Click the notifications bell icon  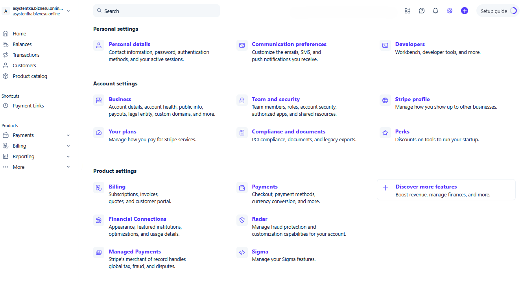pyautogui.click(x=435, y=11)
